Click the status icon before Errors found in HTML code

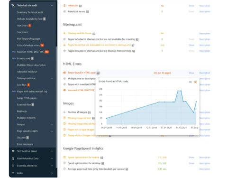[64, 73]
